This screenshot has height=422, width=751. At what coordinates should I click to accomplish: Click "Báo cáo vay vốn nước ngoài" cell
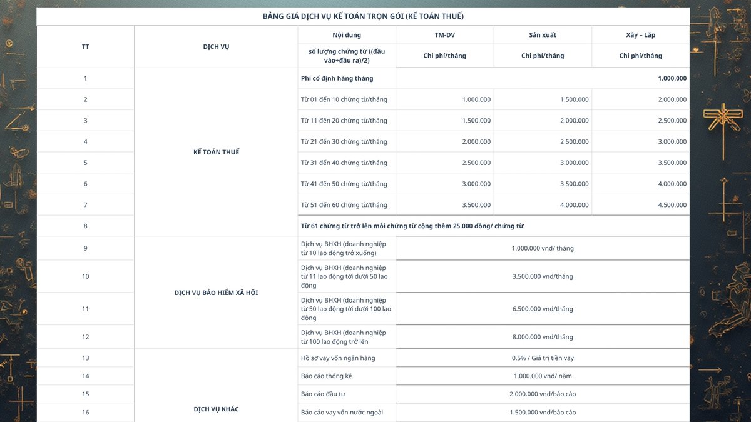[342, 413]
